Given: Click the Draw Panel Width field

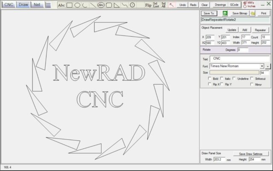Looking at the screenshot, I should pyautogui.click(x=219, y=159).
